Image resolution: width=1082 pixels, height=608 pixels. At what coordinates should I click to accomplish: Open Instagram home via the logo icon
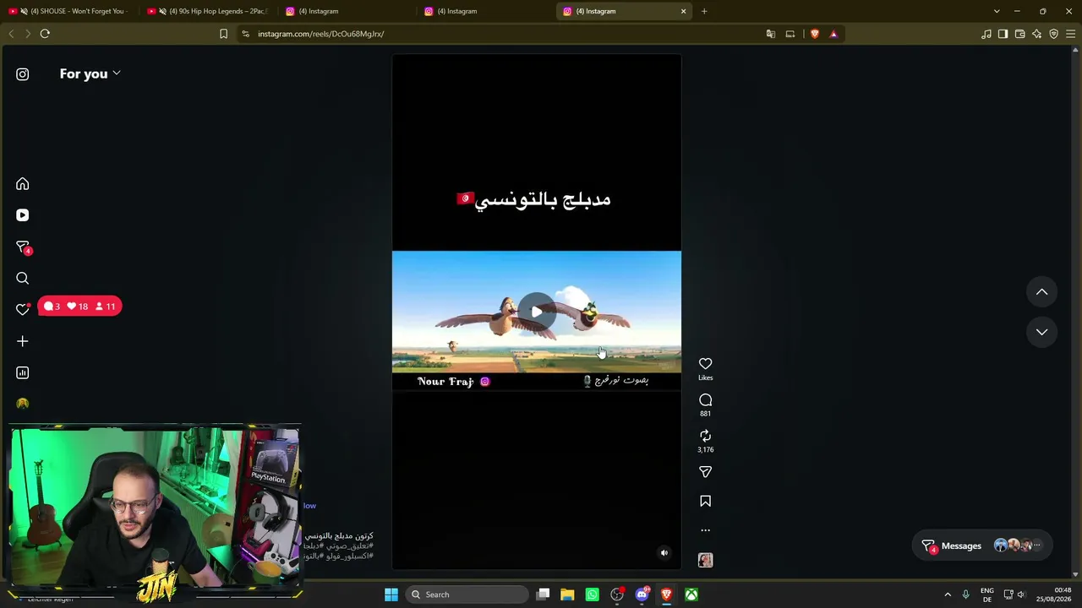pyautogui.click(x=23, y=74)
